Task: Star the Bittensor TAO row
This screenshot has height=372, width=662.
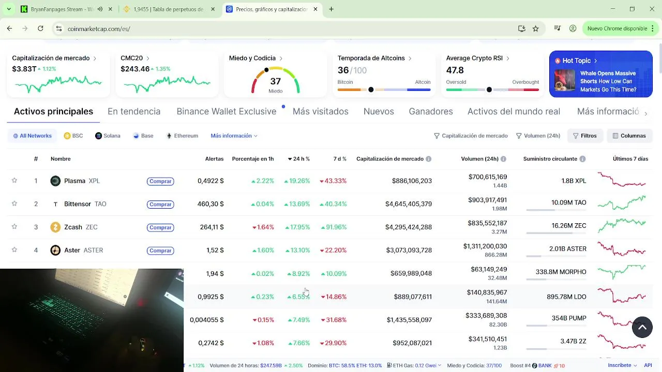Action: (14, 204)
